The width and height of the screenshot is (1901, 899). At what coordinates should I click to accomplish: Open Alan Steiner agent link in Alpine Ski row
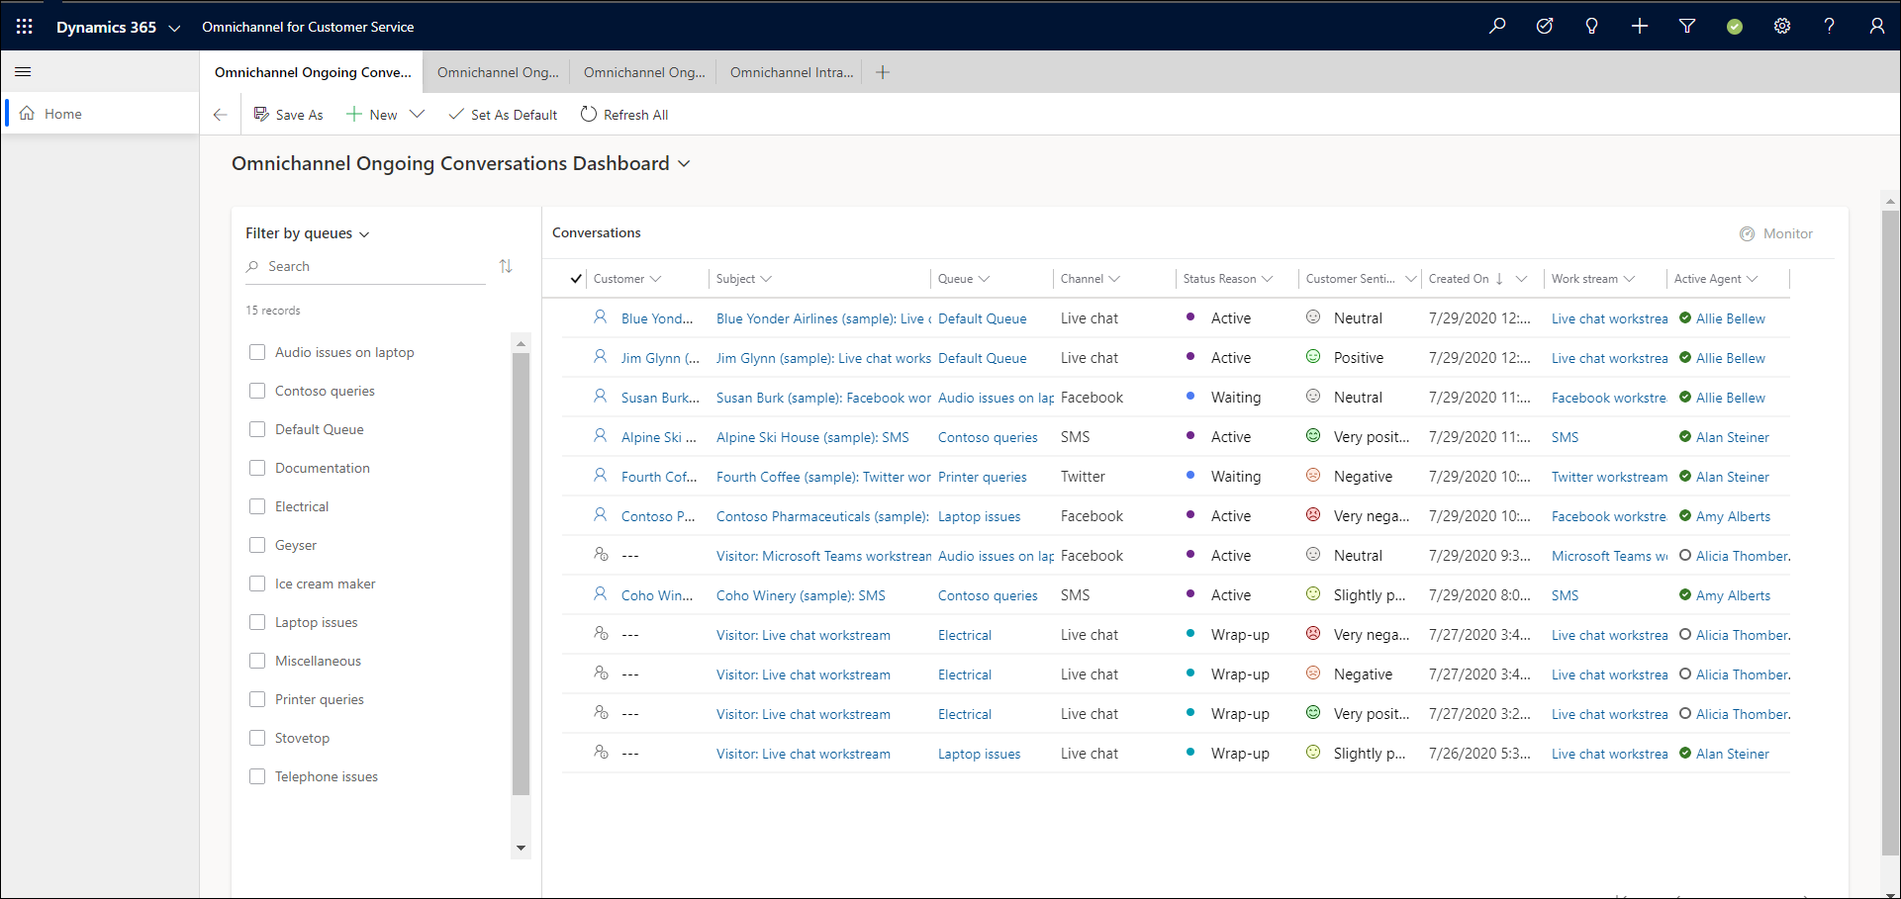1732,437
